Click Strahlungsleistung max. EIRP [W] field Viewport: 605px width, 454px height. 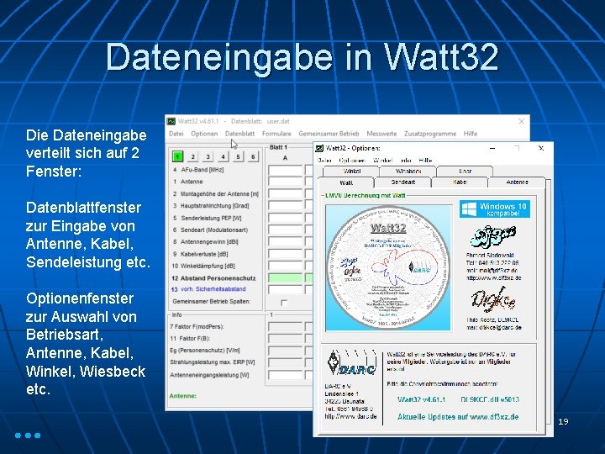tap(285, 363)
